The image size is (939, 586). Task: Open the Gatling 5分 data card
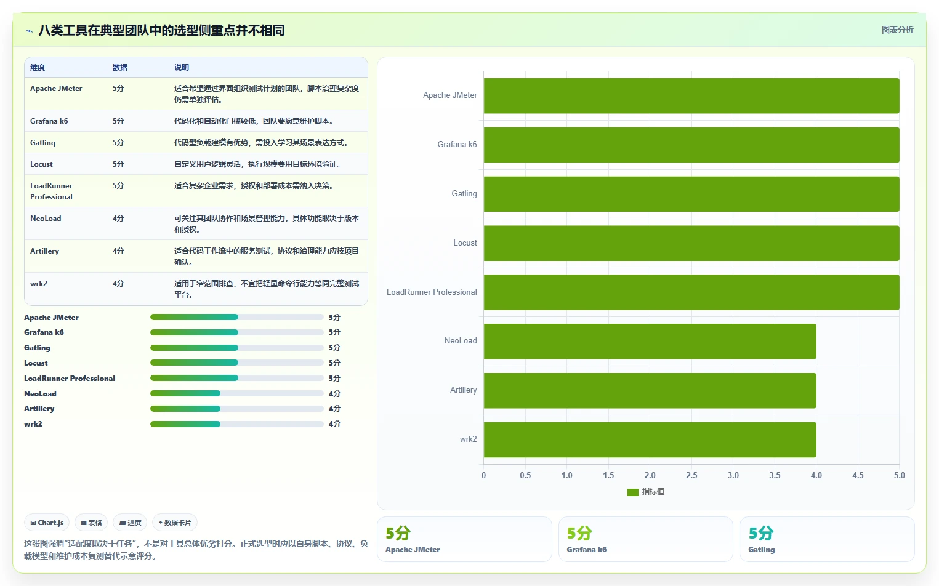(827, 539)
